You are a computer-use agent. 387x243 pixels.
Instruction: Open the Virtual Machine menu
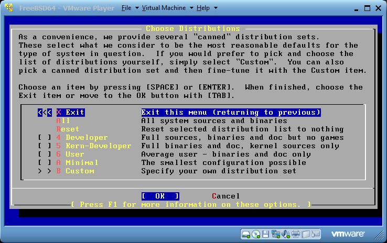(x=164, y=8)
